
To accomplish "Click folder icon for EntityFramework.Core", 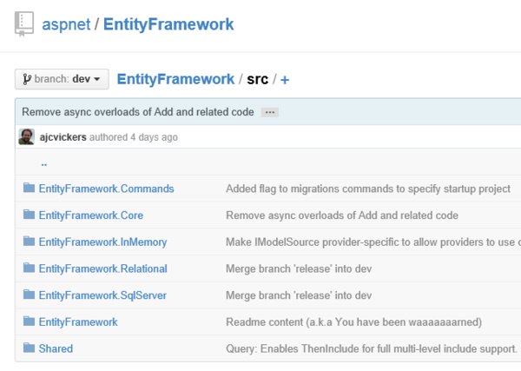I will click(x=29, y=215).
